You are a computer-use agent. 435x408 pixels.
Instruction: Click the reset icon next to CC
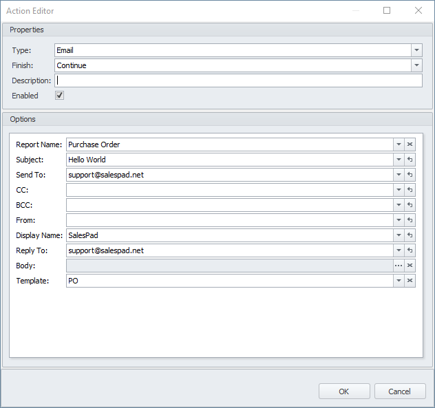[x=410, y=190]
